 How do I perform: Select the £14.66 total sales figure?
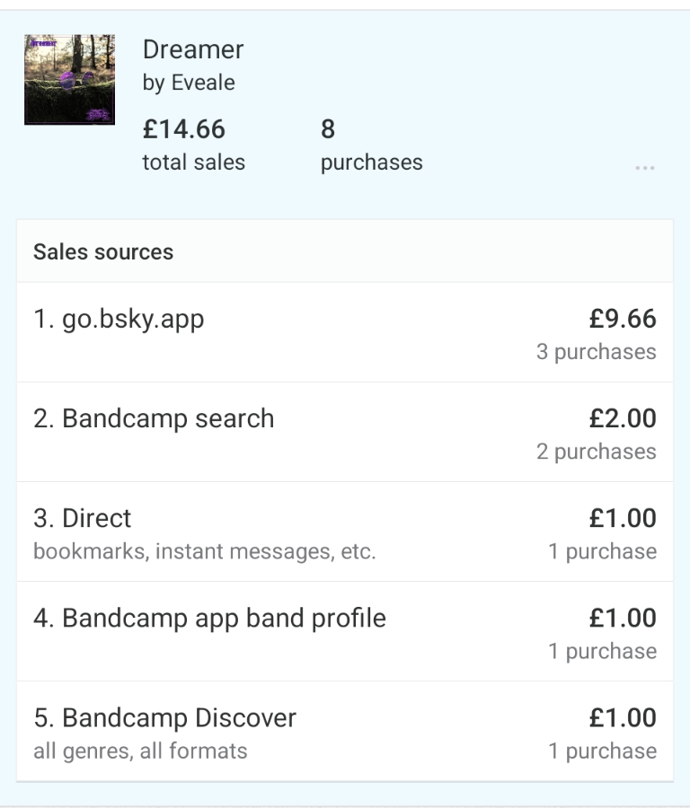184,129
